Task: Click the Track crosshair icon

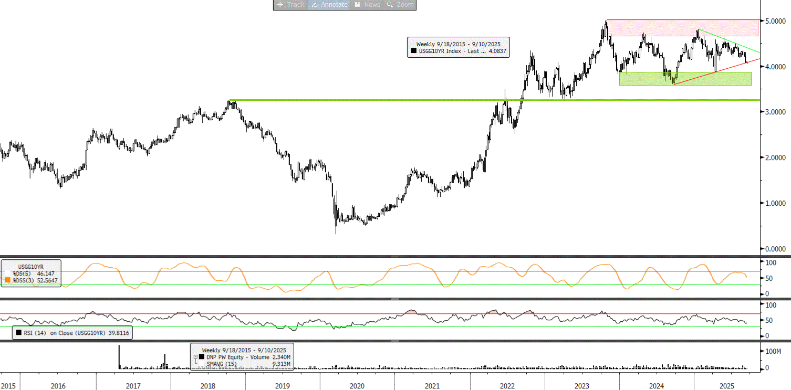Action: (280, 5)
